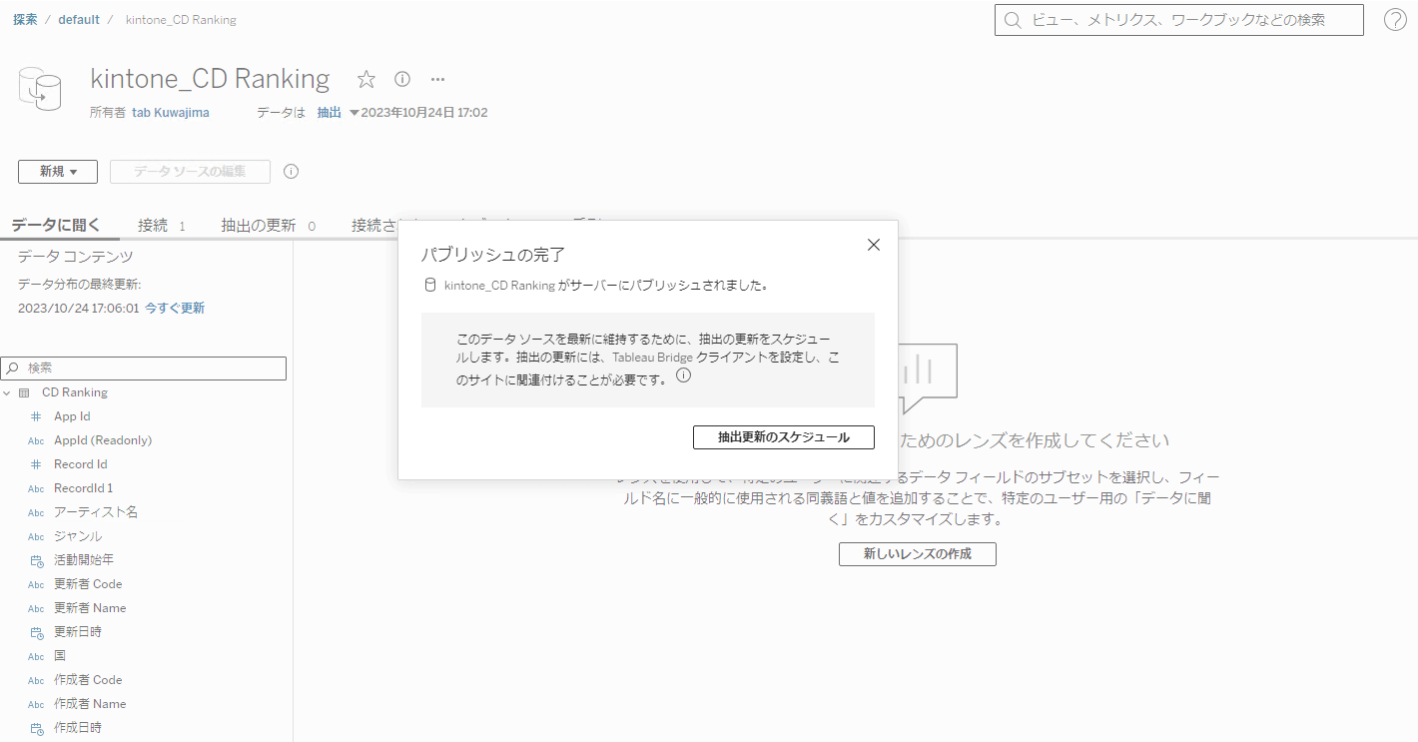Open the 新規 dropdown button
The image size is (1418, 742).
(x=58, y=172)
